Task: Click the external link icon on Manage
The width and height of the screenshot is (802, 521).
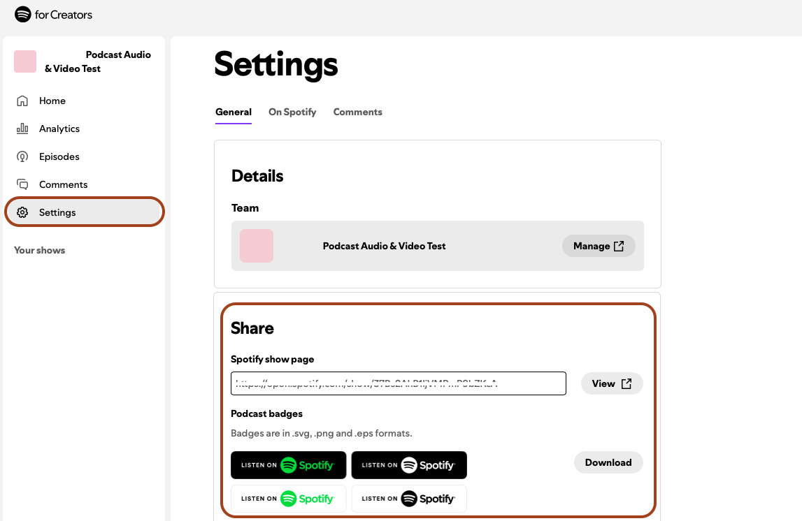Action: (619, 247)
